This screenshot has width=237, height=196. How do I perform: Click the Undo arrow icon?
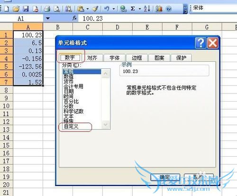pyautogui.click(x=107, y=9)
